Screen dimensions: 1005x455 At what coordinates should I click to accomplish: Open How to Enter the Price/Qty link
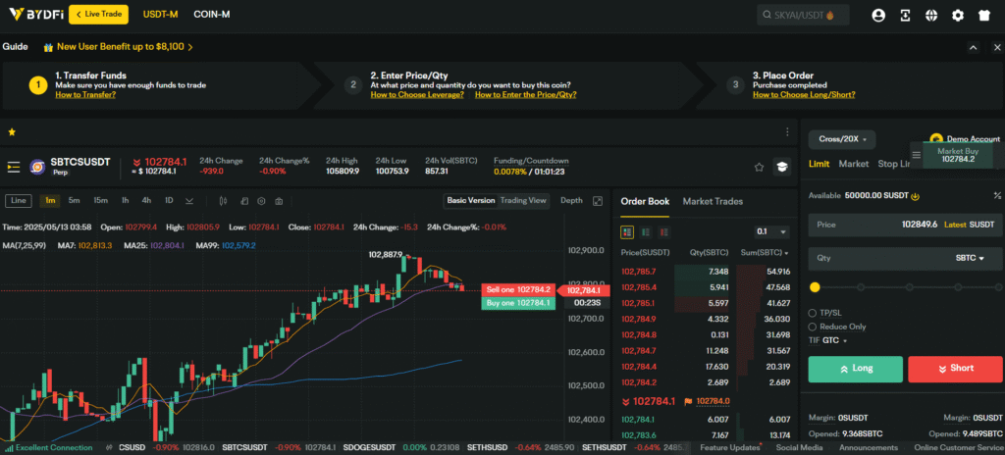click(526, 95)
